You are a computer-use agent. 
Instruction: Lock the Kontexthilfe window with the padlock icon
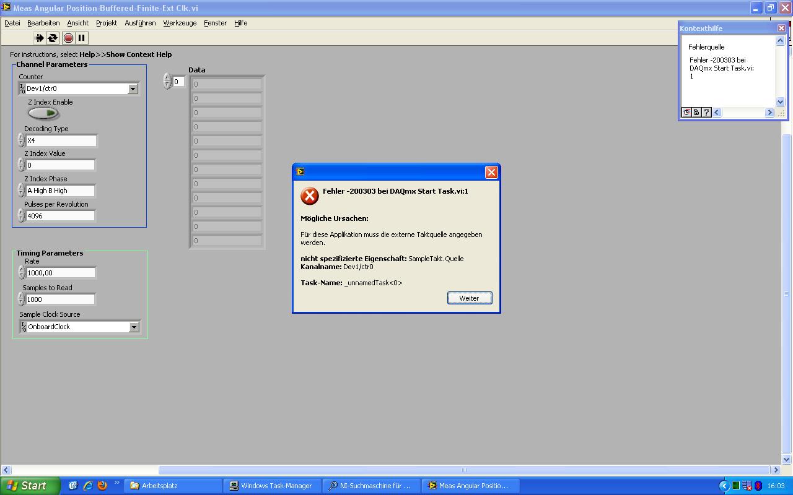[696, 112]
